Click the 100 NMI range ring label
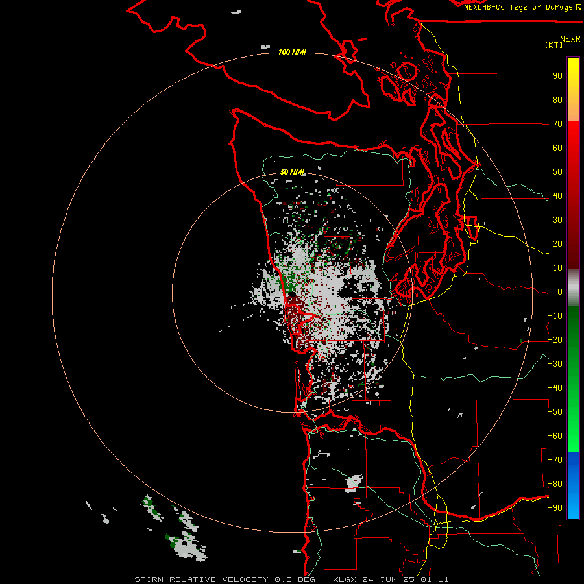This screenshot has height=584, width=584. pos(292,52)
